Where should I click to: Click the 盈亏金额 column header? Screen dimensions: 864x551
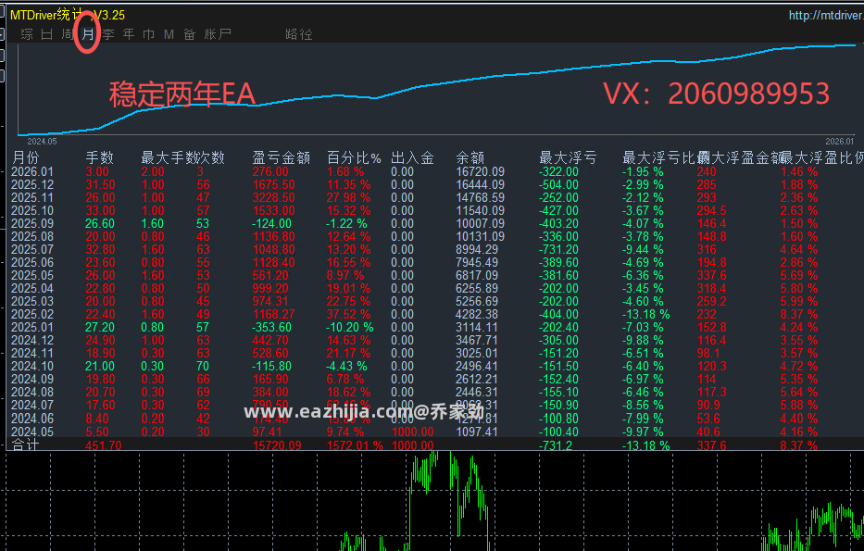(x=281, y=158)
